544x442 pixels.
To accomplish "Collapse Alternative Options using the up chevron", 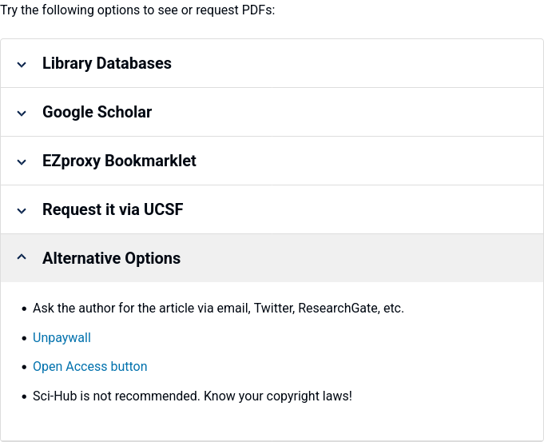I will tap(22, 257).
